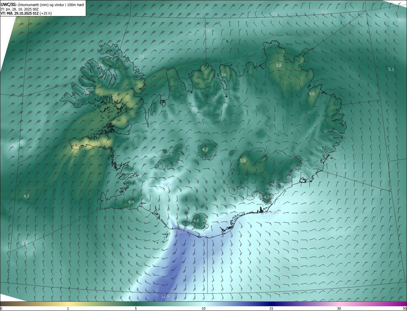
Task: Click the 8.0 value on the map
Action: point(324,12)
